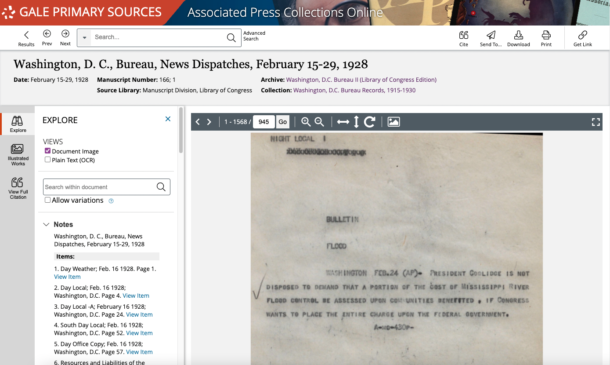The height and width of the screenshot is (365, 610).
Task: Click the scanned bulletin document image
Action: 397,248
